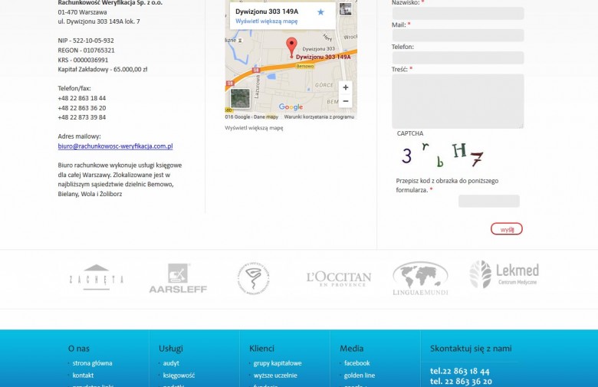The image size is (598, 387).
Task: Save place with the blue star icon
Action: pos(320,12)
